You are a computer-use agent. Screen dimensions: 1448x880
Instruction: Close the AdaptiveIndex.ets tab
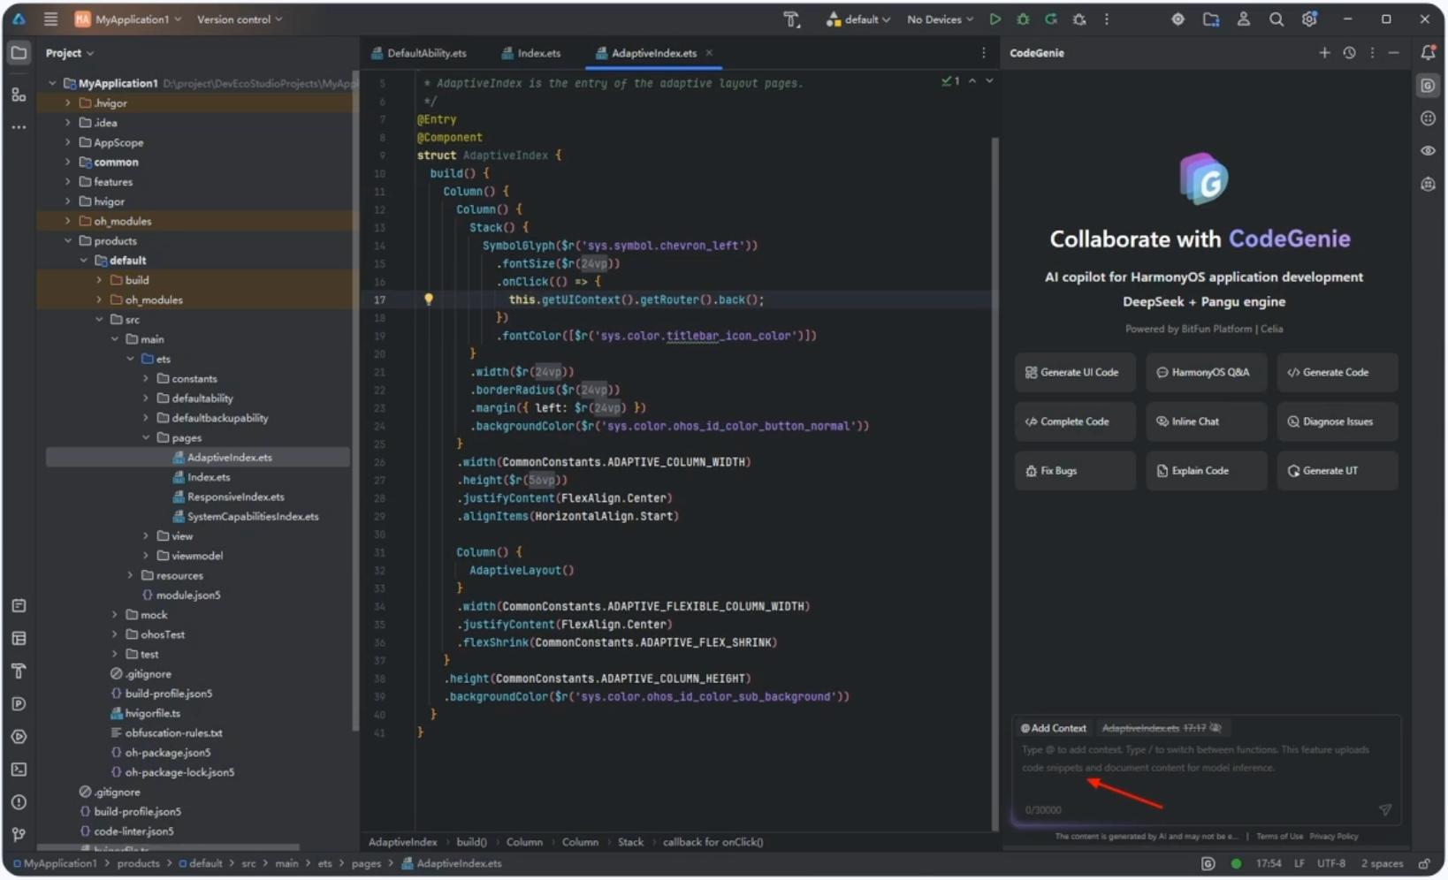click(709, 53)
